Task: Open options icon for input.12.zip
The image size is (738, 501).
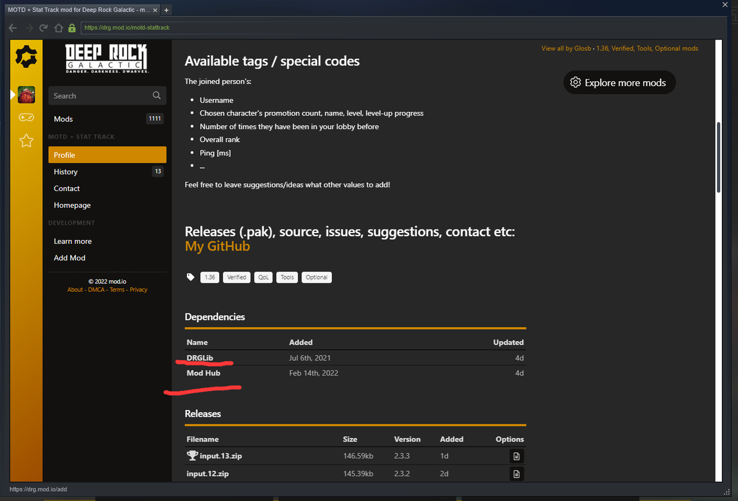Action: tap(517, 474)
